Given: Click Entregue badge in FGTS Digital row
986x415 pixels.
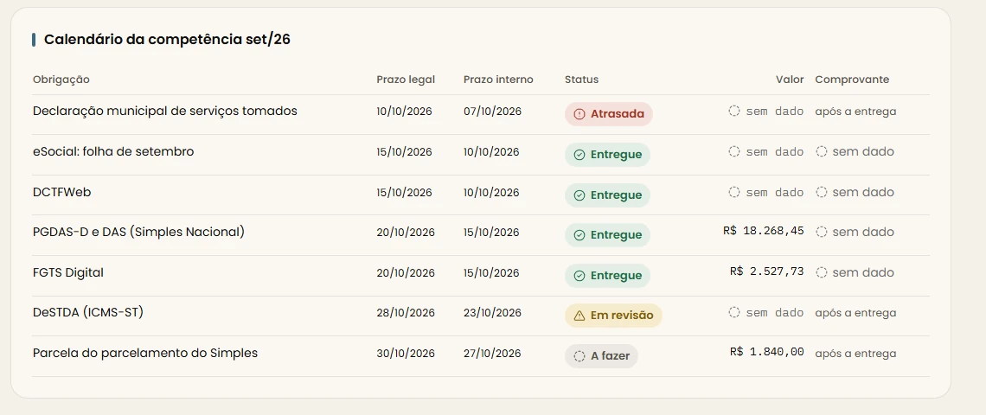Looking at the screenshot, I should click(x=607, y=276).
